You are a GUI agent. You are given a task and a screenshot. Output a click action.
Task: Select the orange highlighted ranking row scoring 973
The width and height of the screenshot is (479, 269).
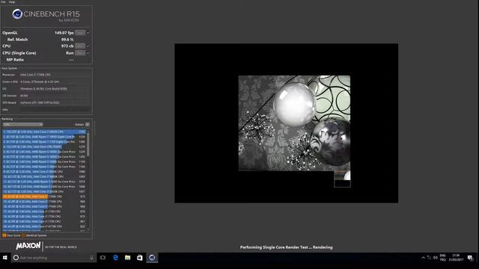click(44, 197)
